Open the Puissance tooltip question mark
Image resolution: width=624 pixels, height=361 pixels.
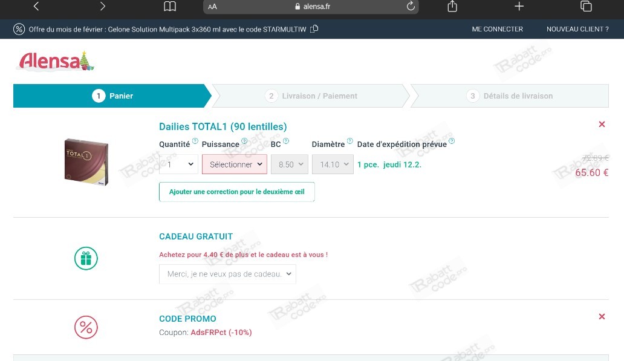point(244,140)
